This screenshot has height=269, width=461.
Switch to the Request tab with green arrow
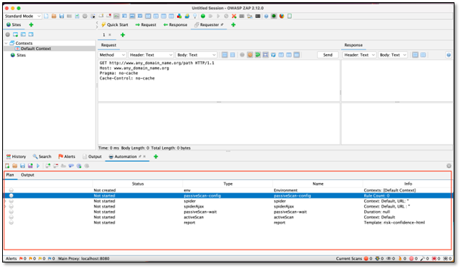click(x=145, y=25)
